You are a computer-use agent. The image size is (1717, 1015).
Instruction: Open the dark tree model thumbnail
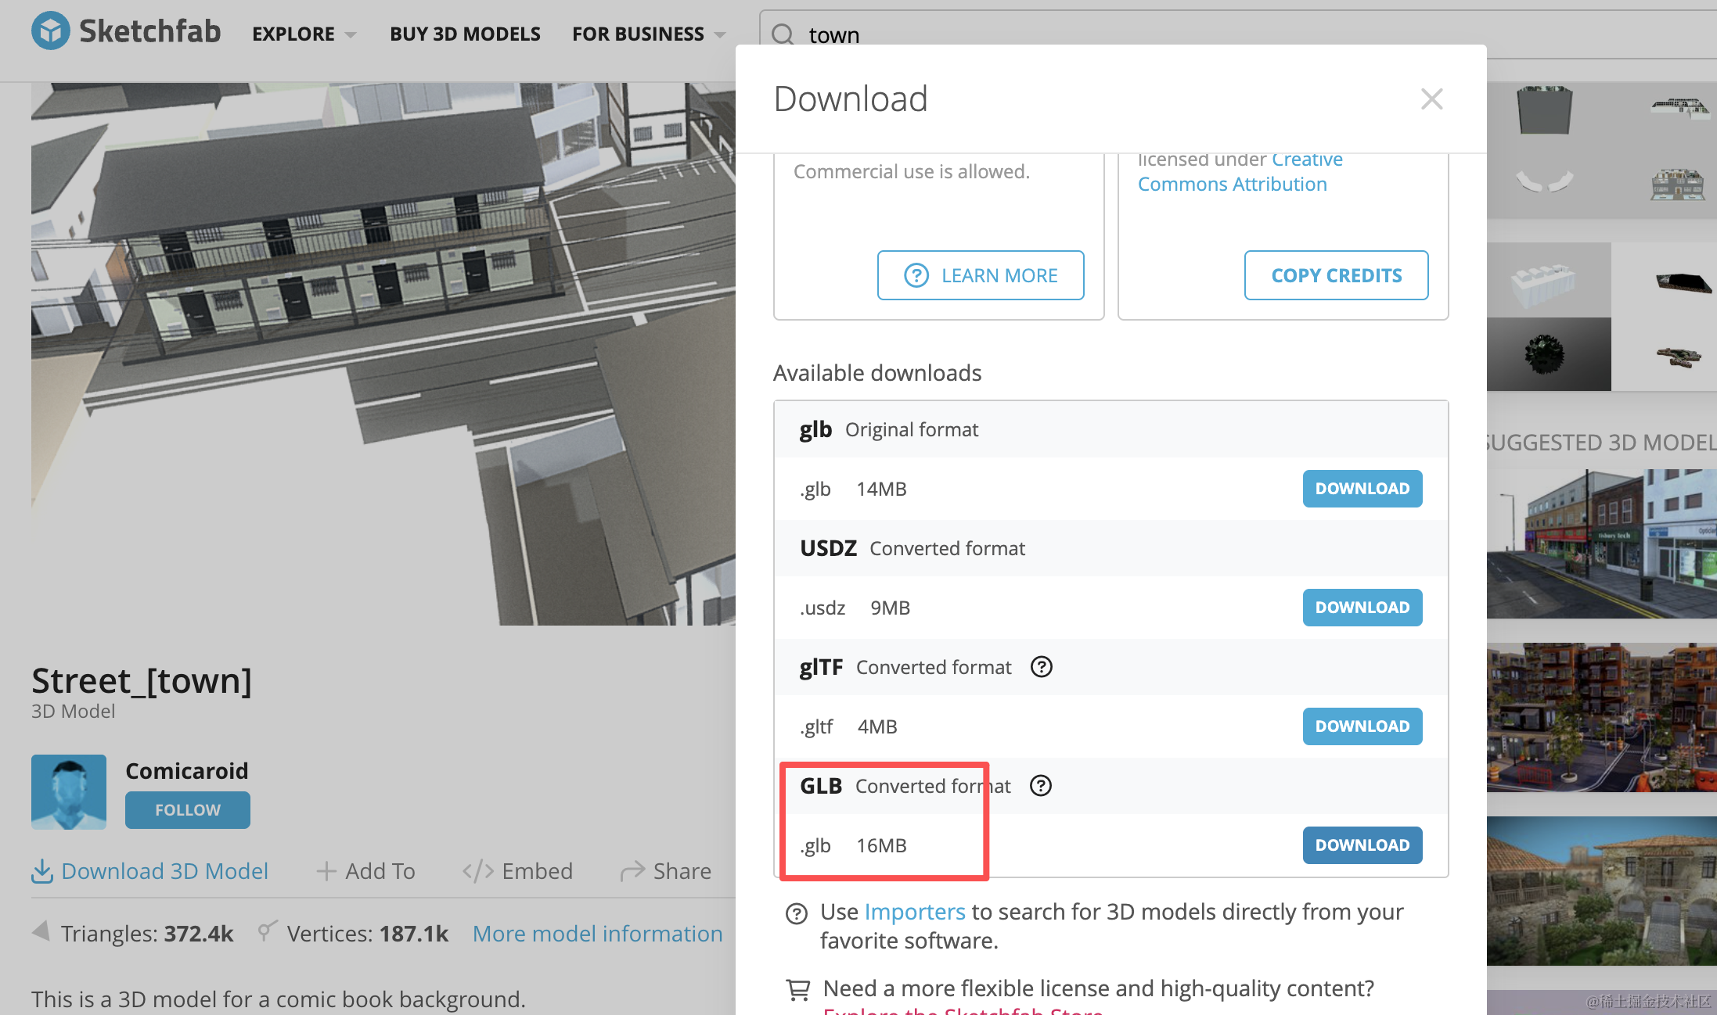(x=1549, y=354)
